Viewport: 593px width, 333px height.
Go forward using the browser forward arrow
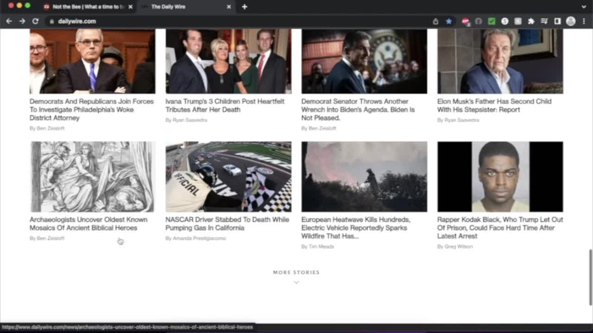tap(22, 21)
